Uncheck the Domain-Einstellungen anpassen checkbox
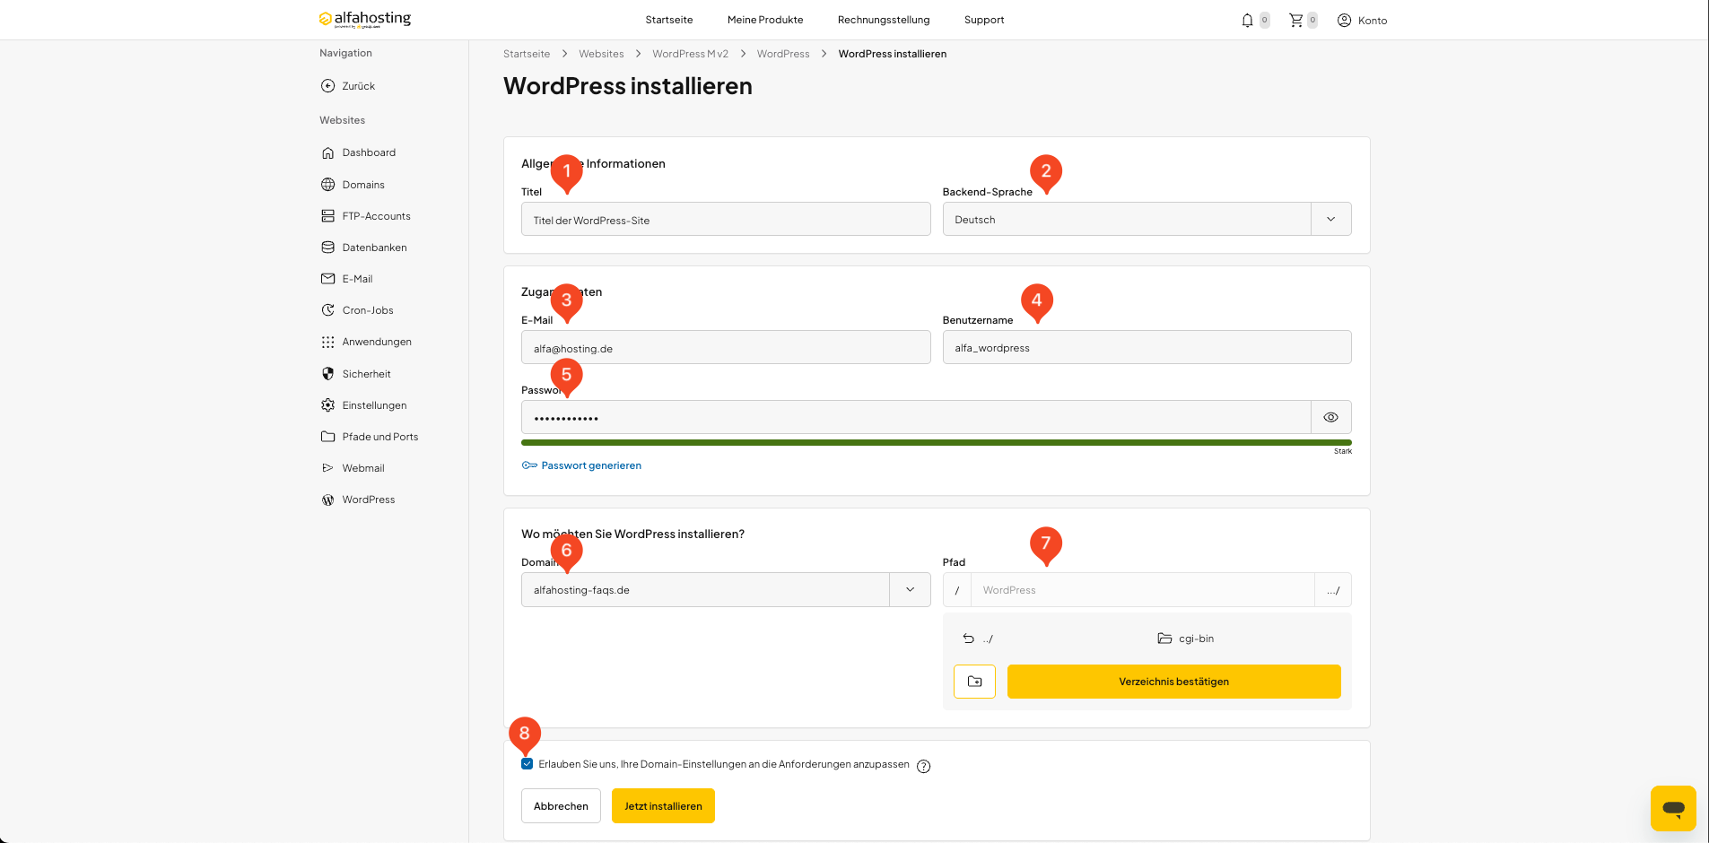1709x843 pixels. point(528,764)
